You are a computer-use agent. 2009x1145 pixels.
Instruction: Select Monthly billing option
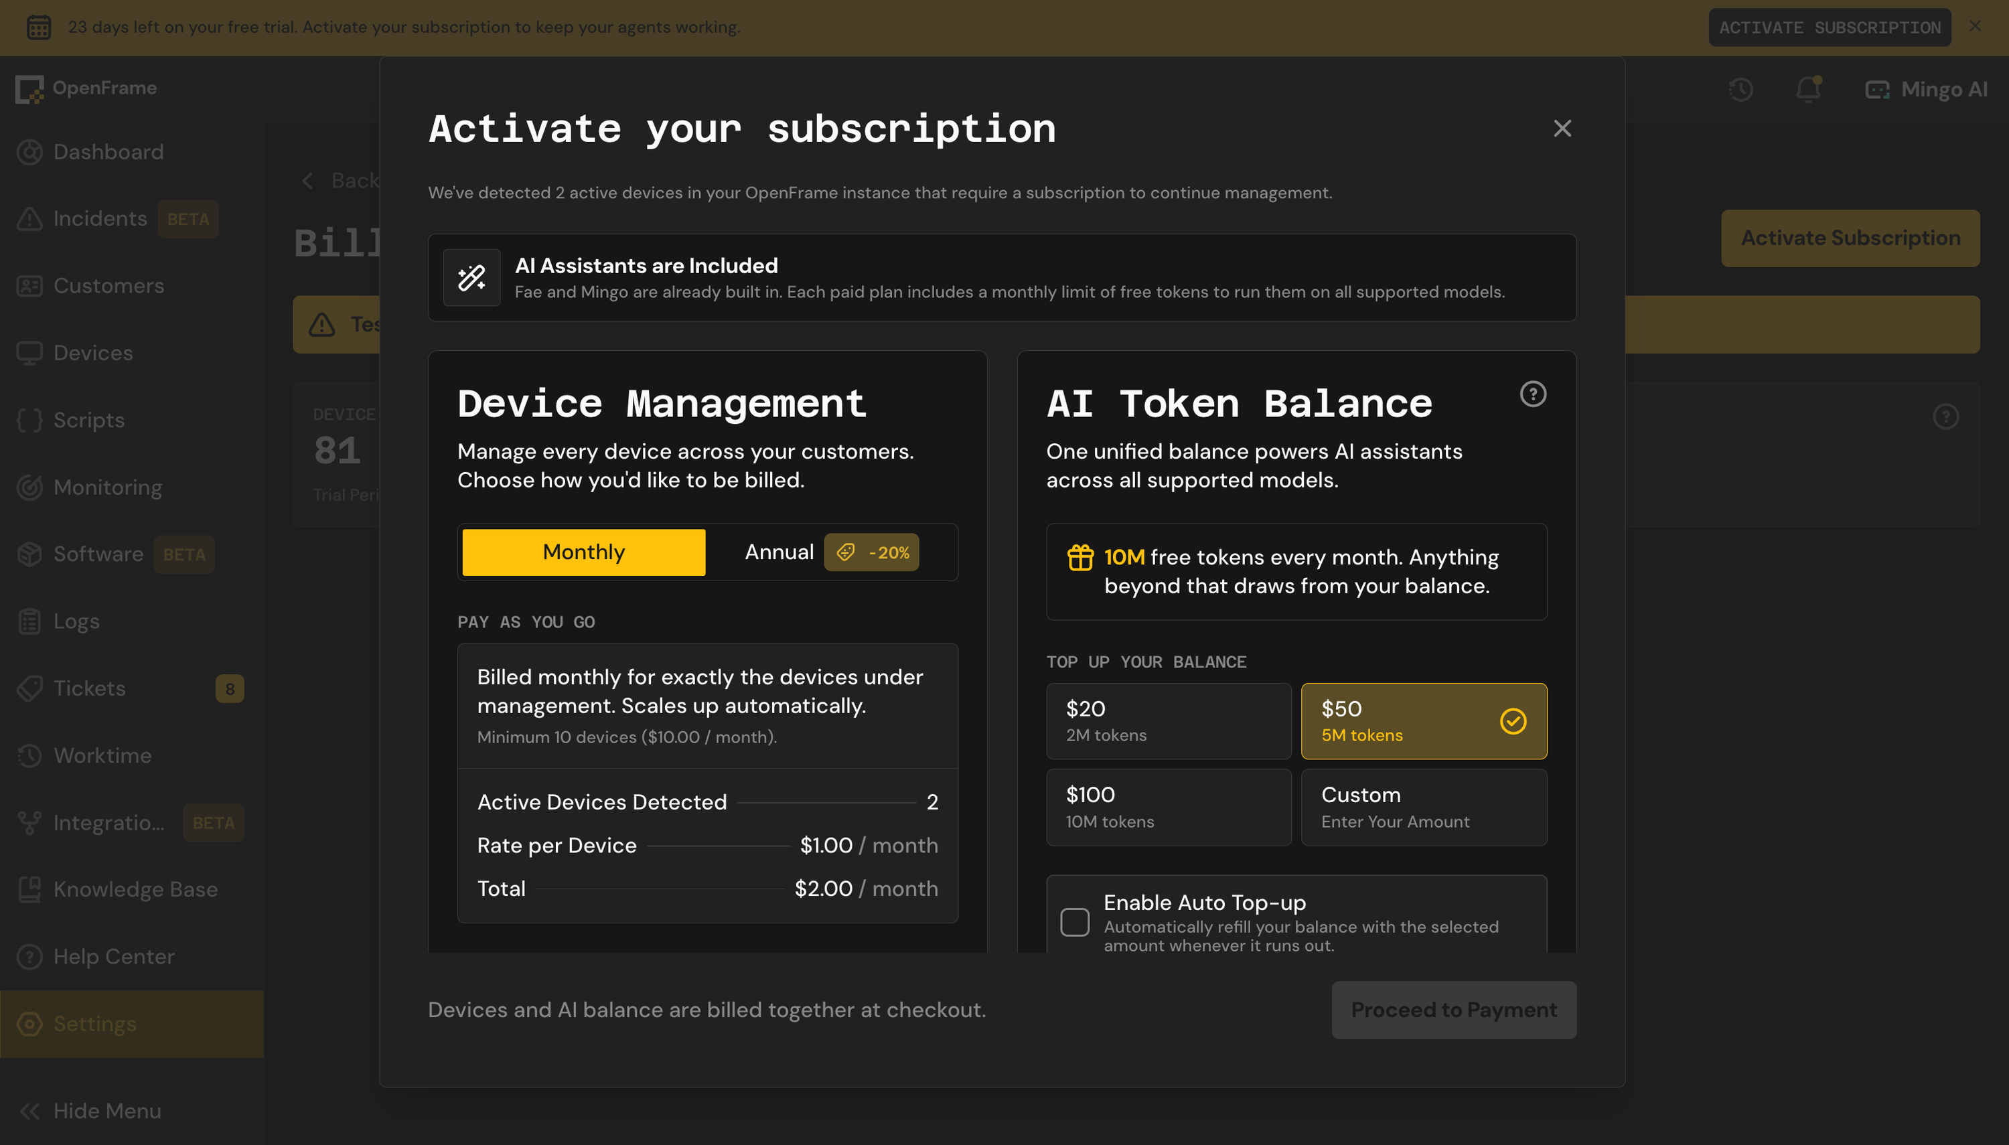583,552
